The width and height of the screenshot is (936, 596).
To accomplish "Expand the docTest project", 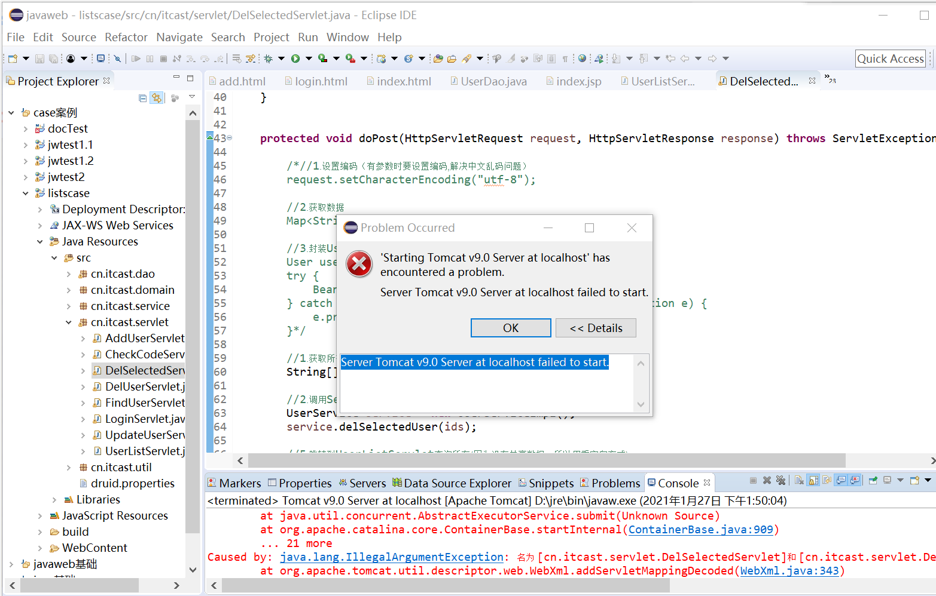I will (25, 128).
